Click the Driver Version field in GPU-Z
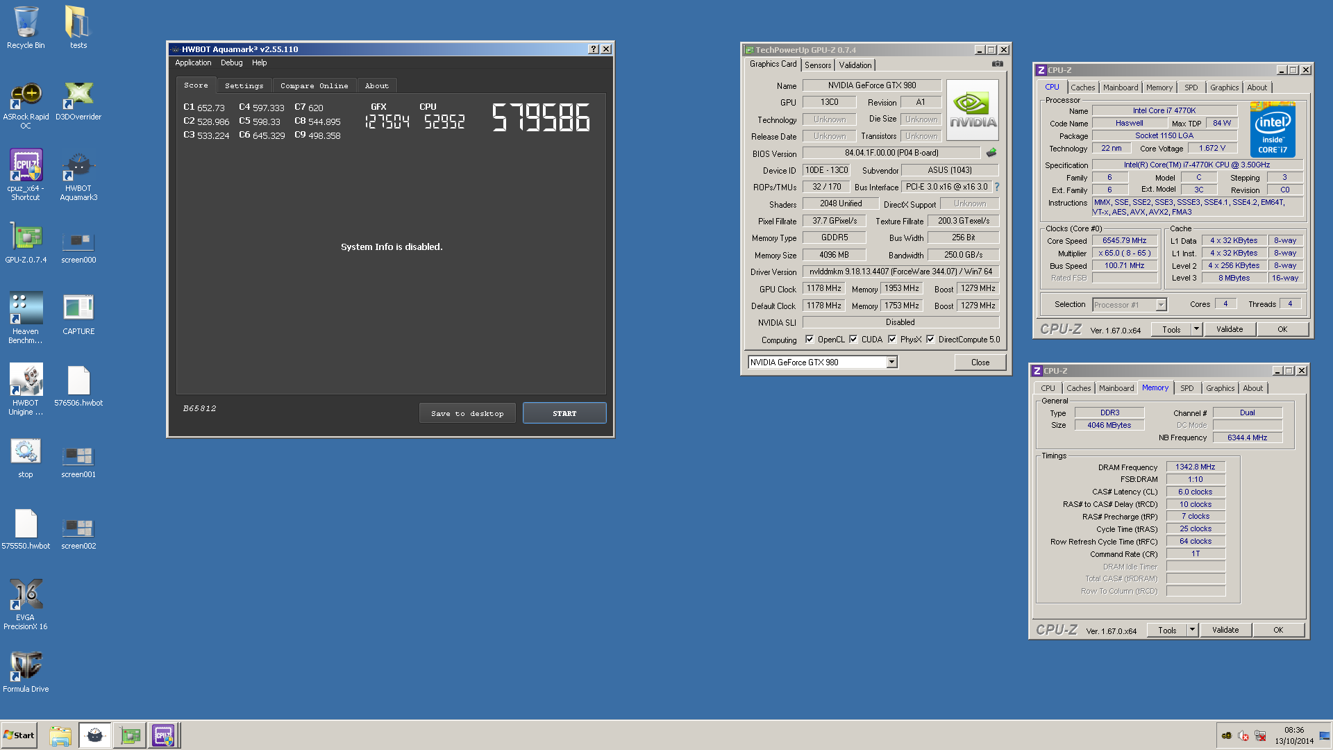Image resolution: width=1333 pixels, height=750 pixels. coord(900,272)
